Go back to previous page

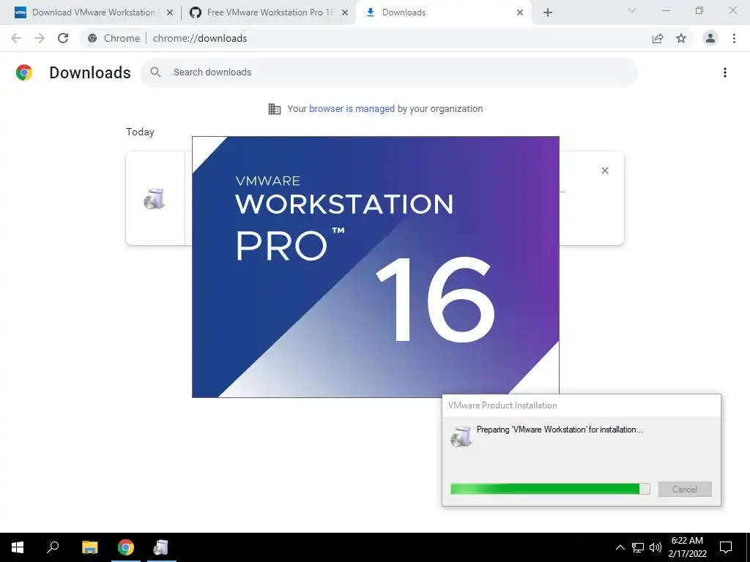(x=16, y=38)
